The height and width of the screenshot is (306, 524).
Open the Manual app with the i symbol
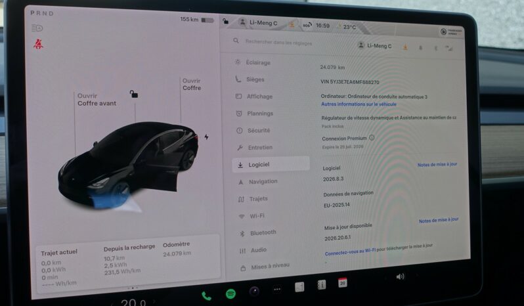[x=321, y=285]
